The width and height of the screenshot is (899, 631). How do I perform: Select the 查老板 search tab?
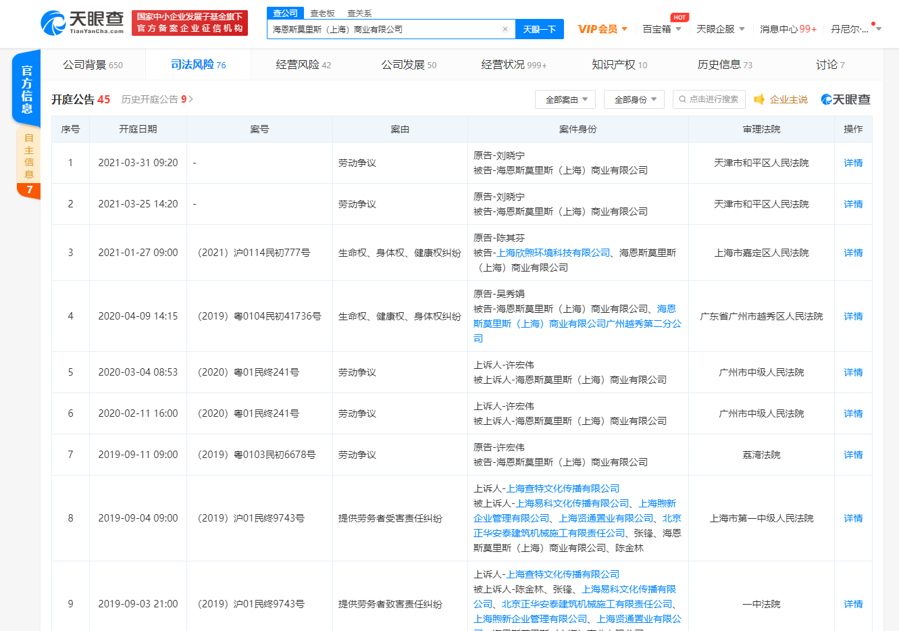322,14
